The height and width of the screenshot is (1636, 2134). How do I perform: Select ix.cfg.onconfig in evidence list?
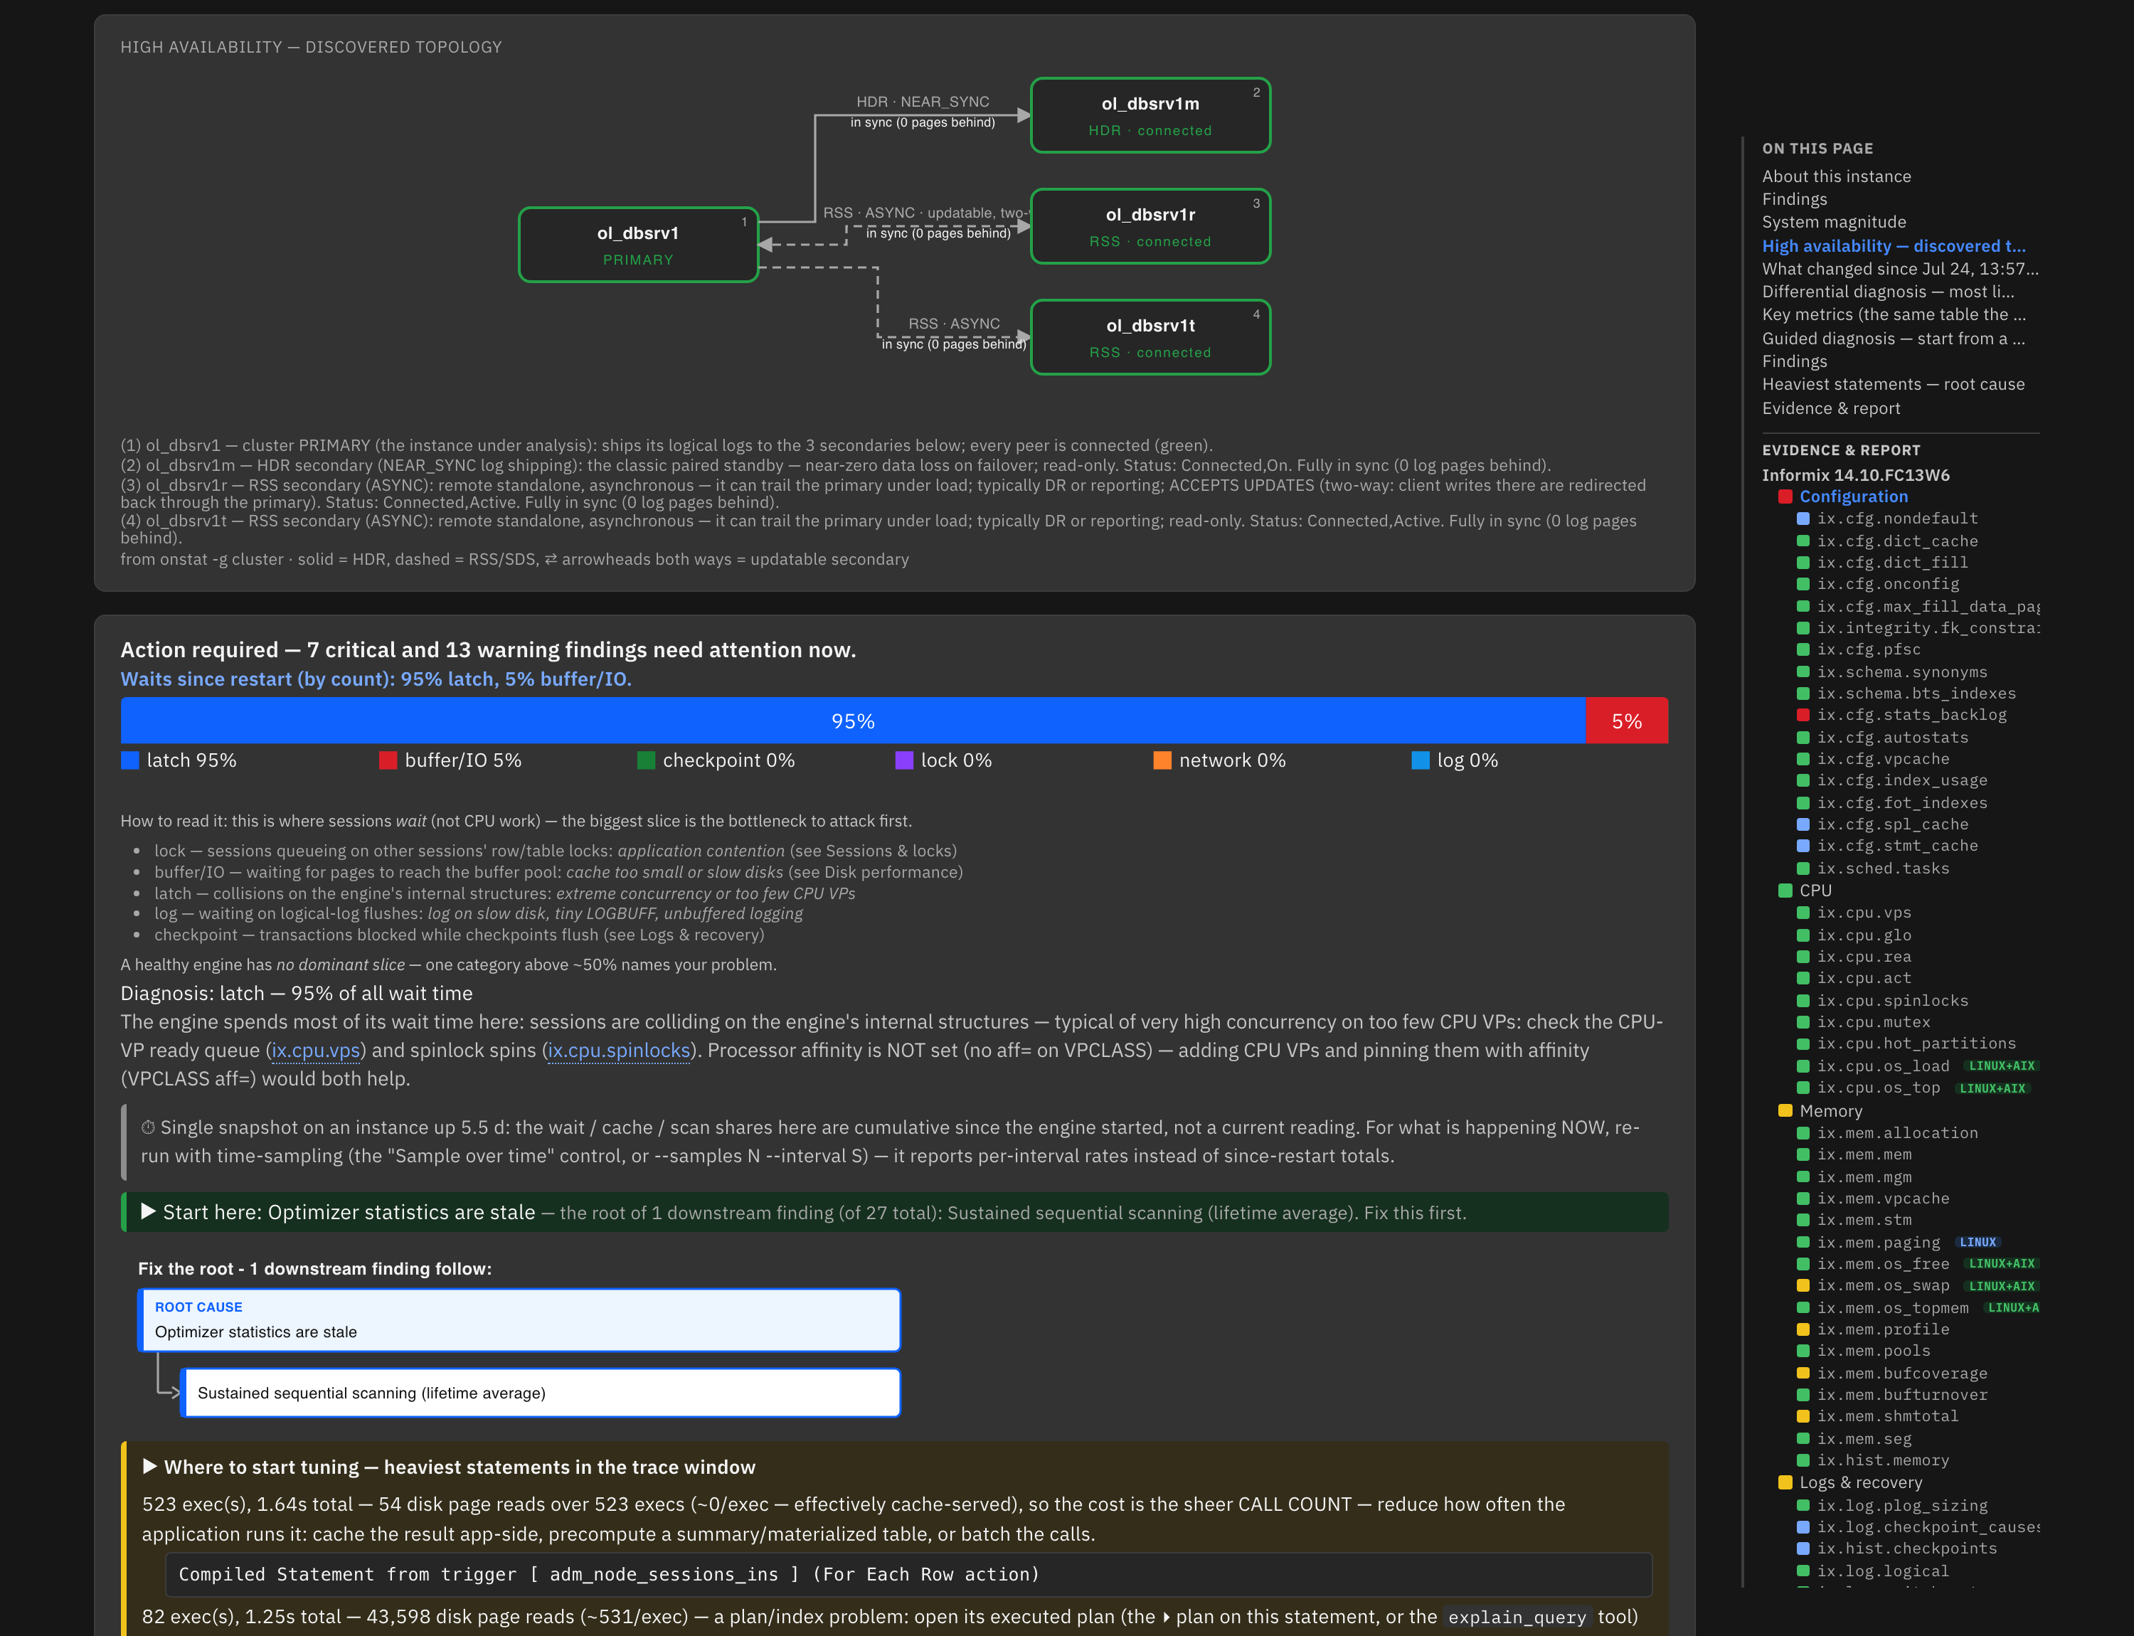[1888, 584]
